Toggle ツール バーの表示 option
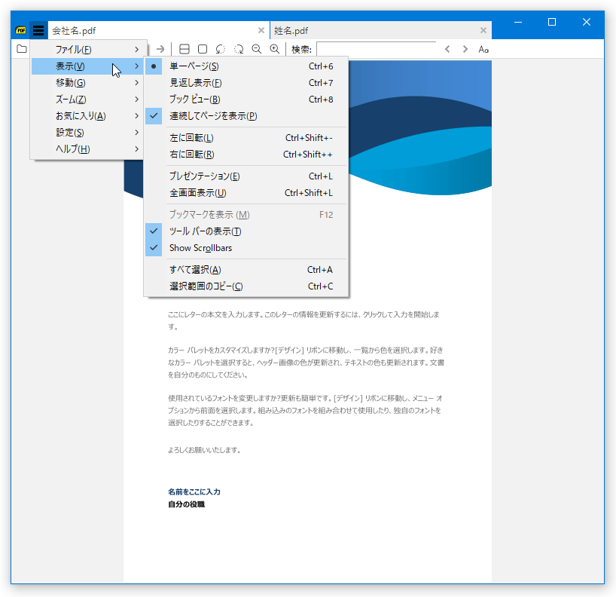The image size is (616, 597). point(246,231)
